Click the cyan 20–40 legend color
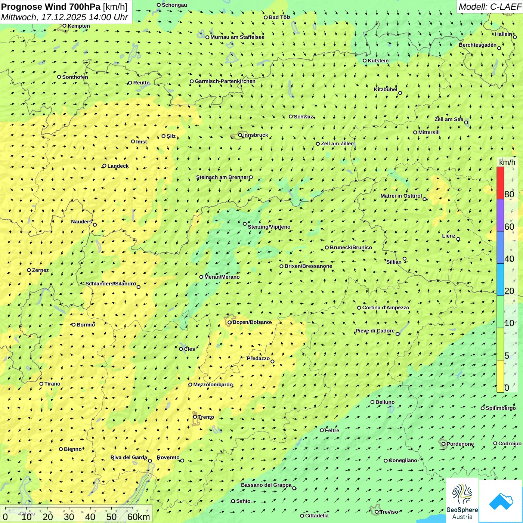Viewport: 523px width, 523px height. [x=500, y=279]
